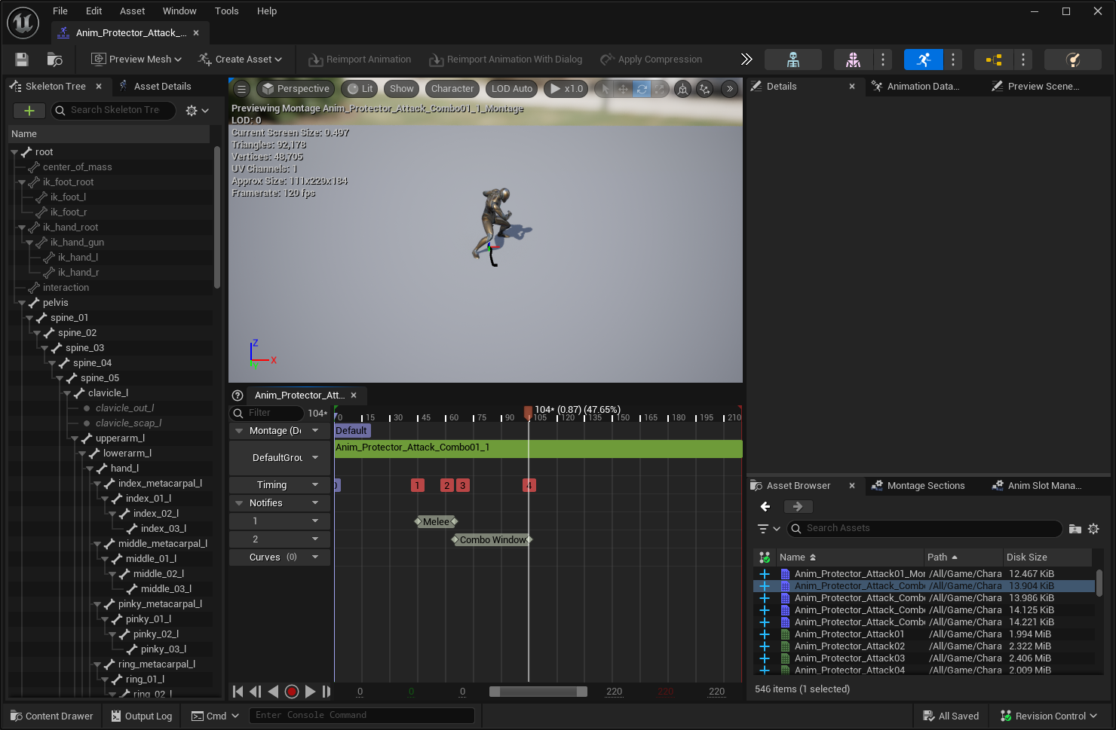This screenshot has height=730, width=1116.
Task: Open the Content Drawer
Action: point(52,716)
